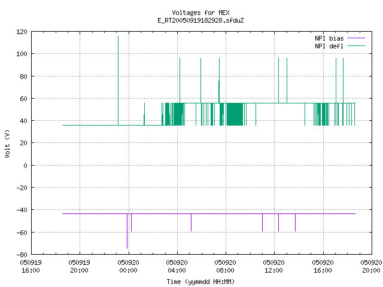Image resolution: width=383 pixels, height=287 pixels.
Task: Click the tallest green spike near 116 V
Action: 118,81
